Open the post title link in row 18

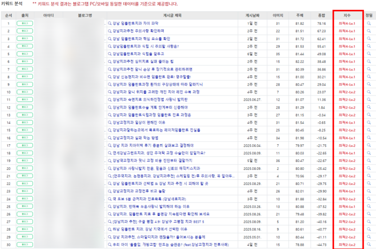coord(159,153)
